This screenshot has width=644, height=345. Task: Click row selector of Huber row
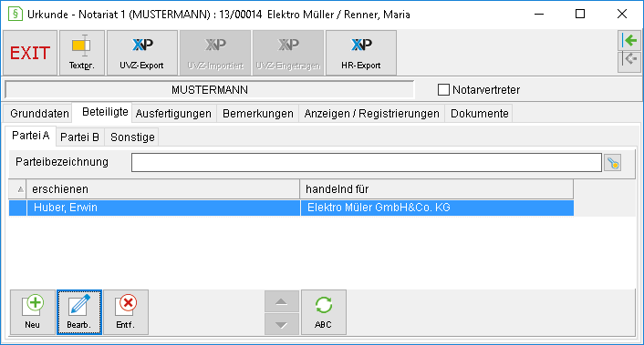click(x=17, y=208)
